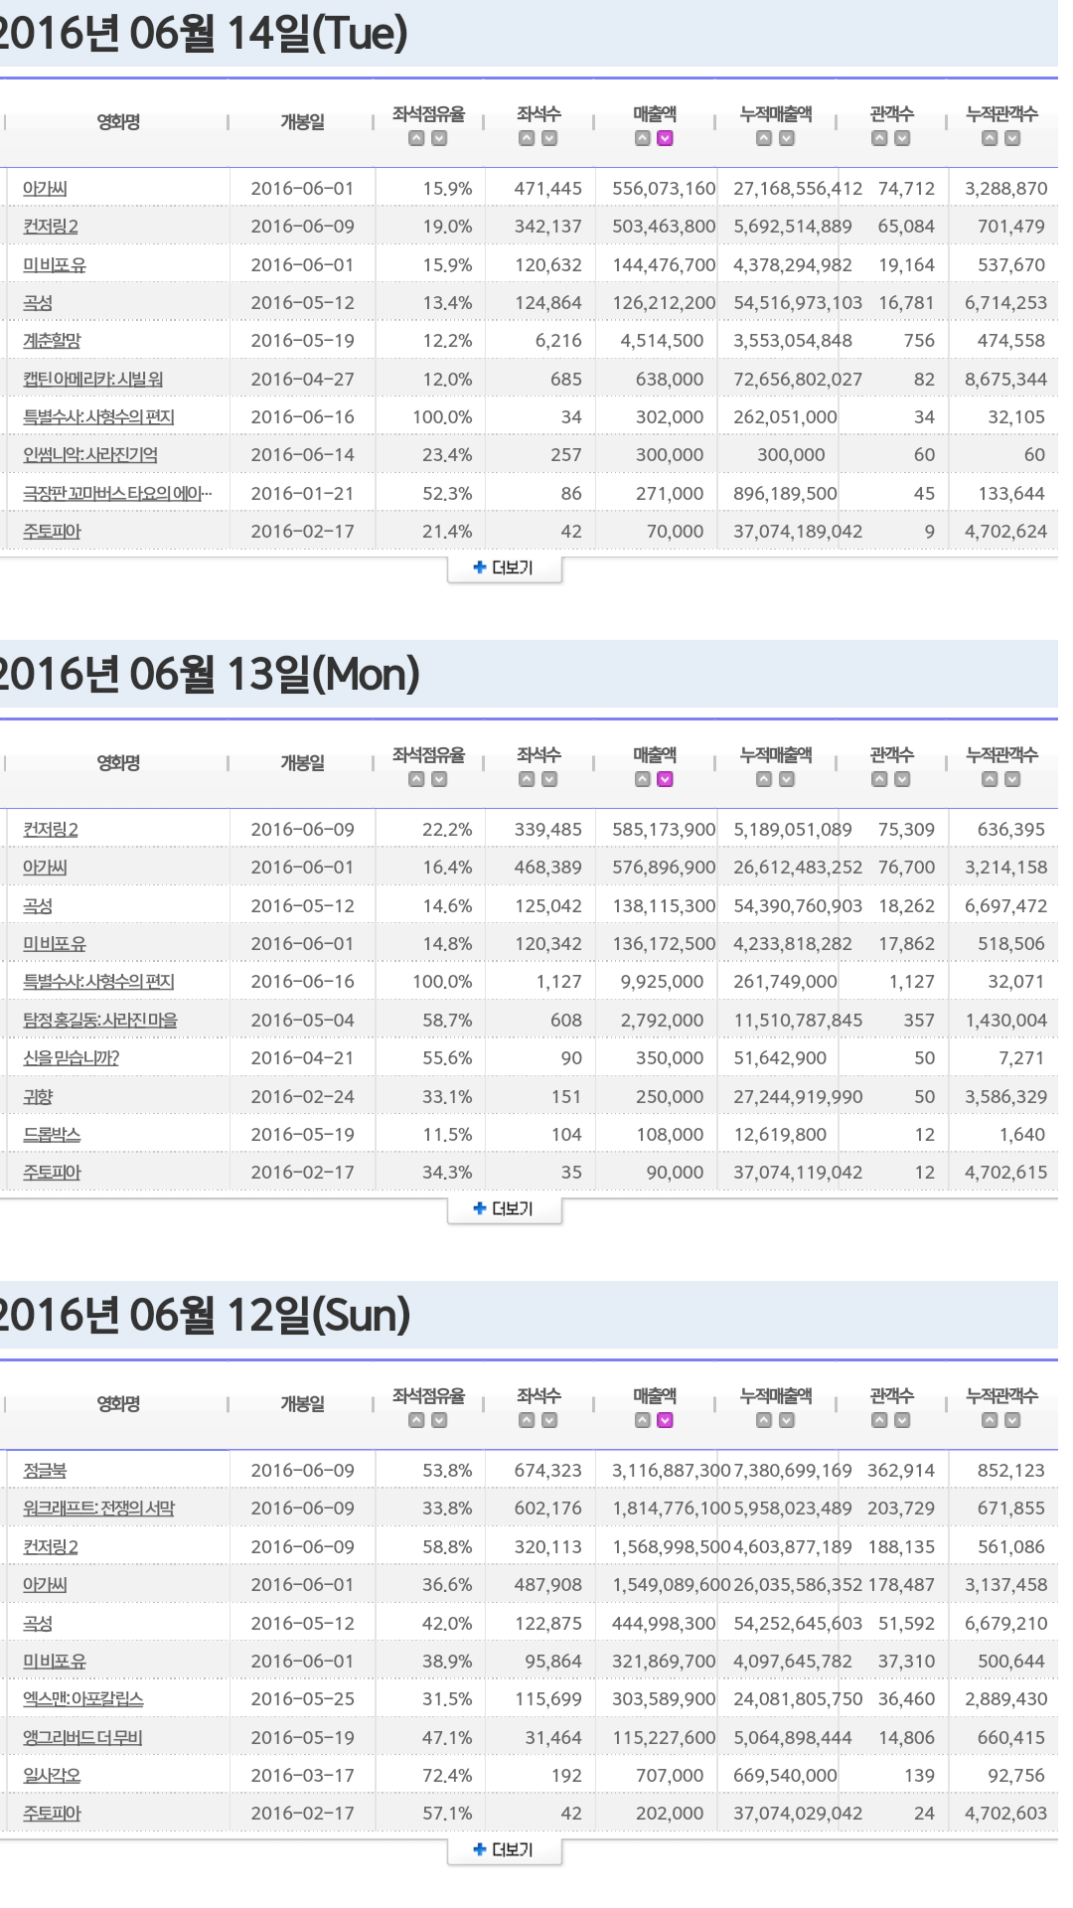Expand June 13 list with 더보기
The height and width of the screenshot is (1908, 1073).
coord(505,1209)
